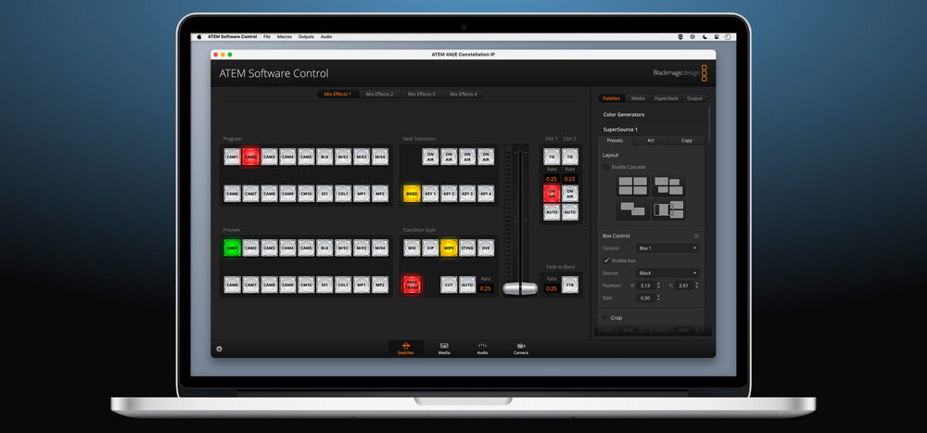This screenshot has width=927, height=433.
Task: Select COL1 on the Preview bus
Action: tap(343, 285)
